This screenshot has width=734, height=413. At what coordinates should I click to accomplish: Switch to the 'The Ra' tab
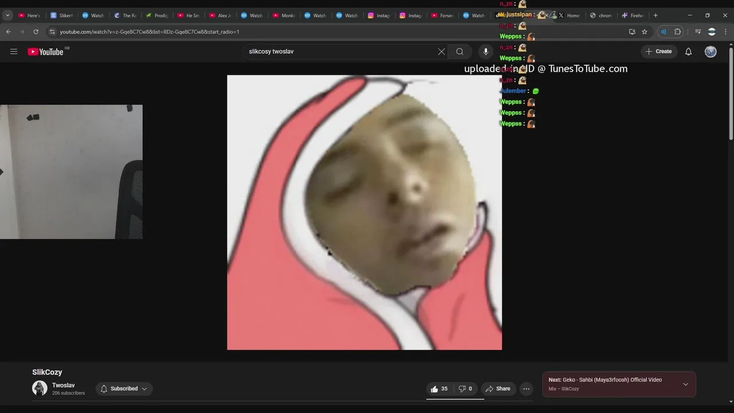pos(125,15)
